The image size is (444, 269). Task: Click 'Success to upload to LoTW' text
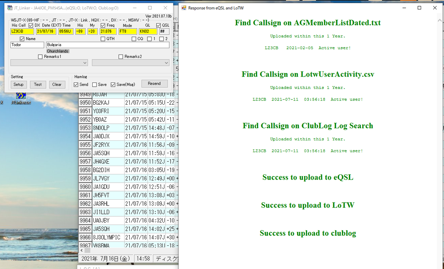click(x=308, y=205)
